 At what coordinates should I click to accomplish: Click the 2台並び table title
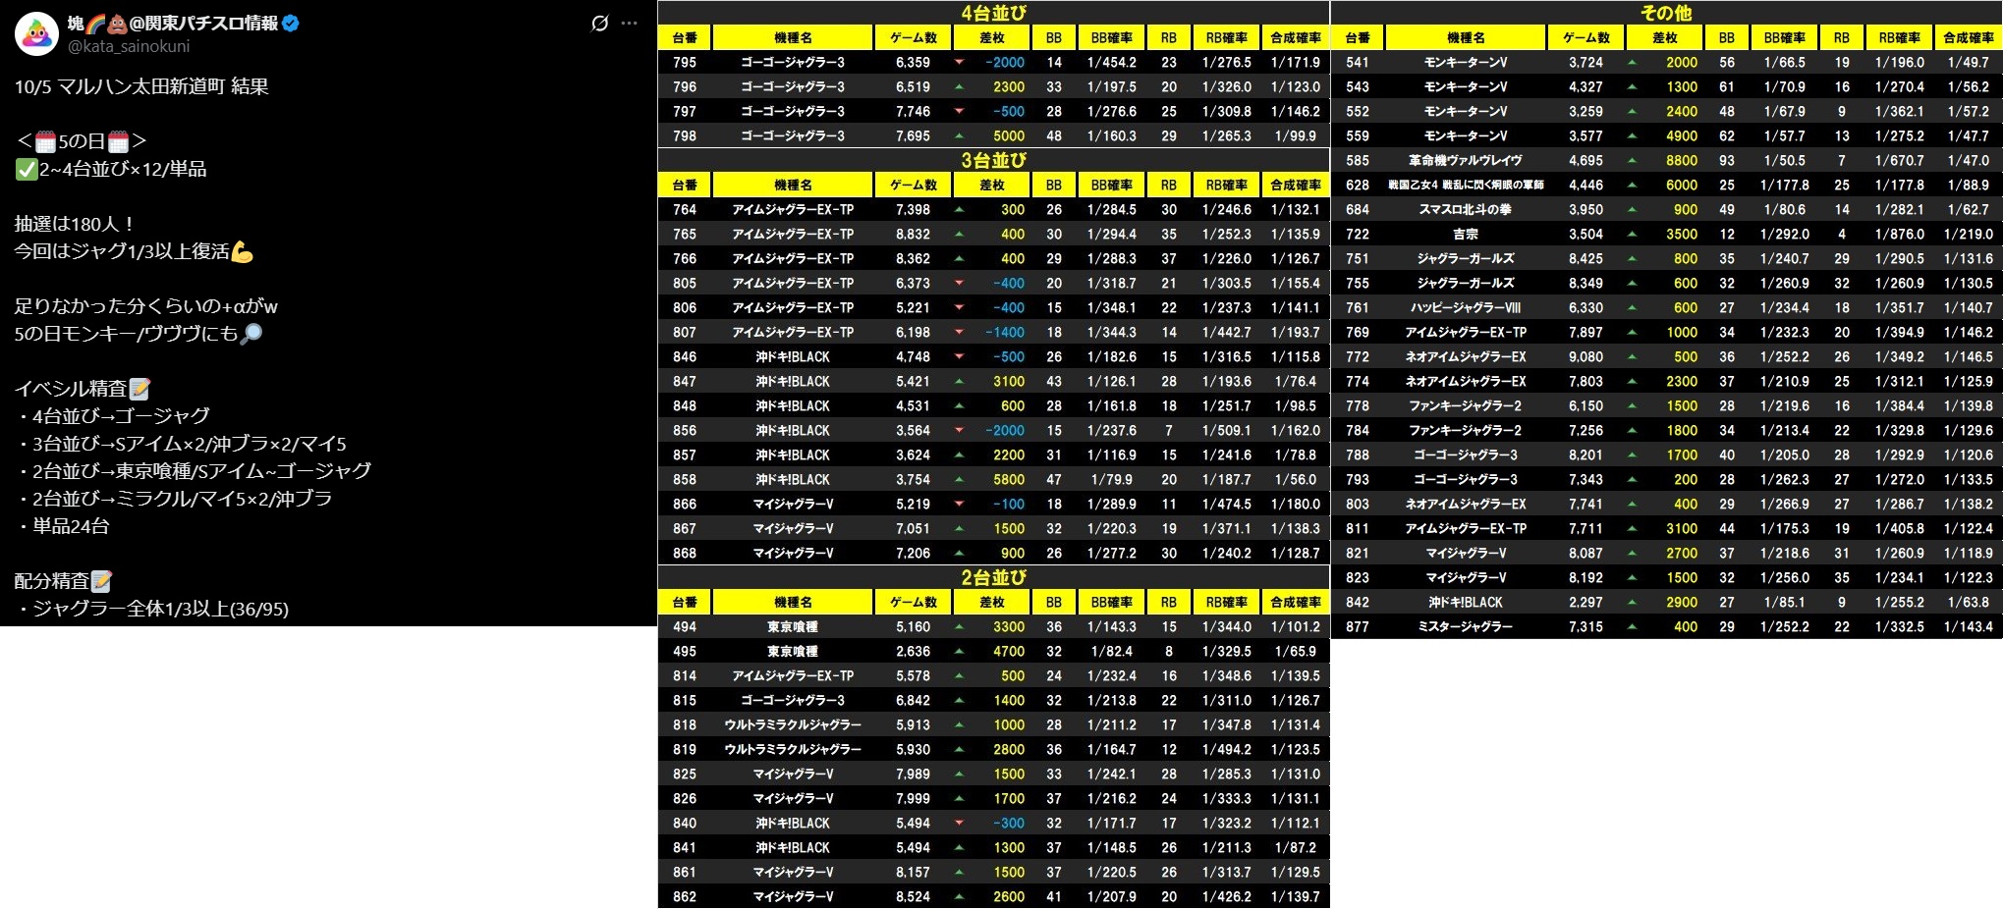pyautogui.click(x=993, y=577)
